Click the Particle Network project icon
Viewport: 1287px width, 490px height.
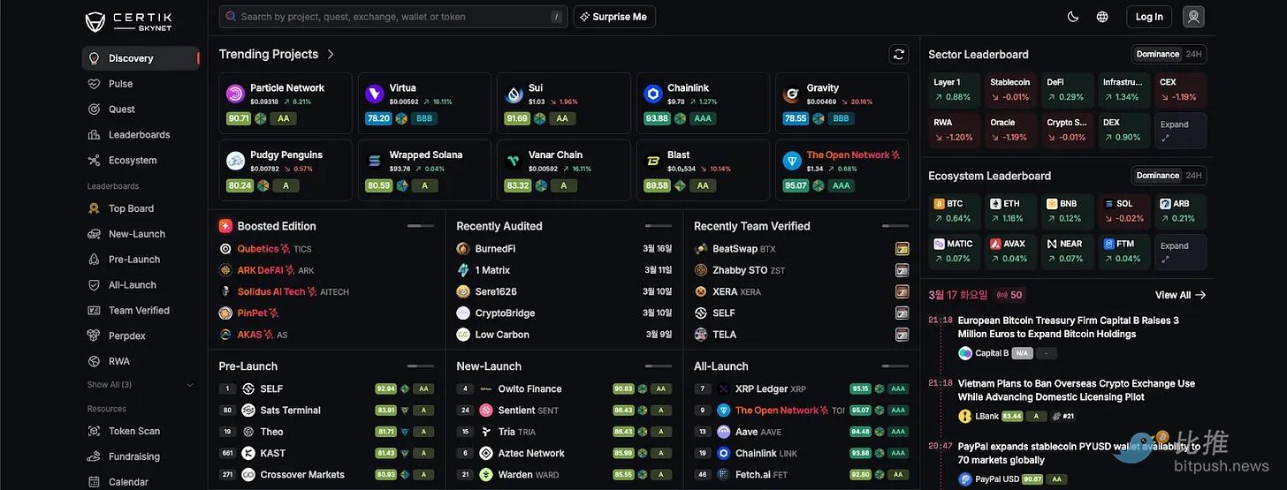pyautogui.click(x=235, y=94)
